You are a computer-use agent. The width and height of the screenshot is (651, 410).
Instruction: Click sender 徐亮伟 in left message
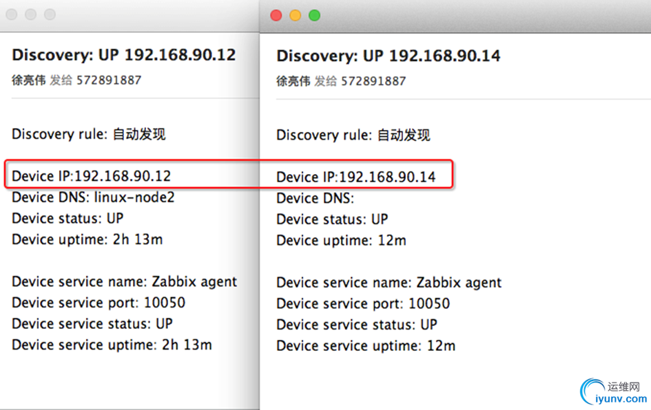29,80
